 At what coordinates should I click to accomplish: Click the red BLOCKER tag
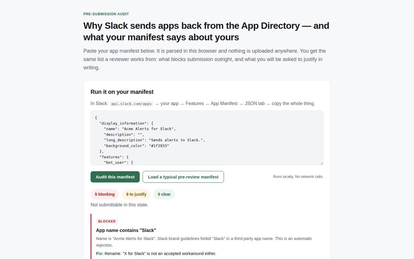click(107, 221)
